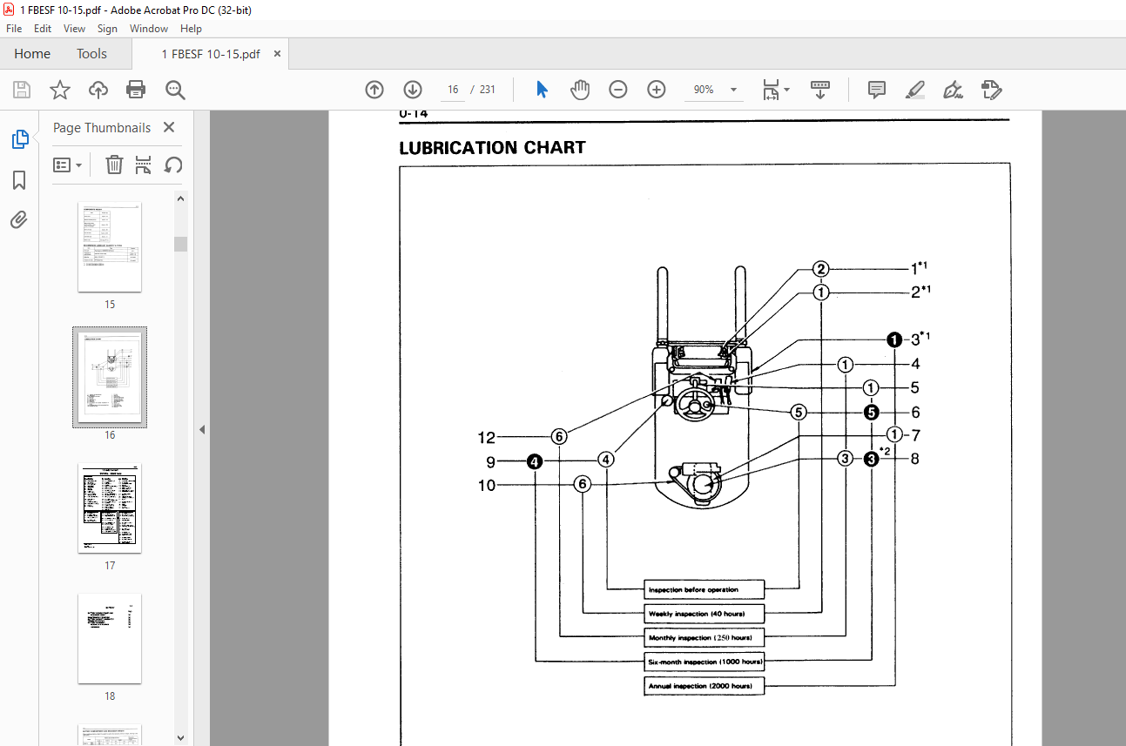Zoom out with minus icon
This screenshot has width=1126, height=746.
[618, 90]
